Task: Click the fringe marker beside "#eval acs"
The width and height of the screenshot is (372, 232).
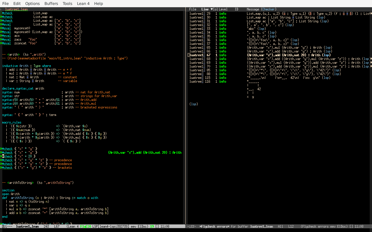Action: (1, 36)
